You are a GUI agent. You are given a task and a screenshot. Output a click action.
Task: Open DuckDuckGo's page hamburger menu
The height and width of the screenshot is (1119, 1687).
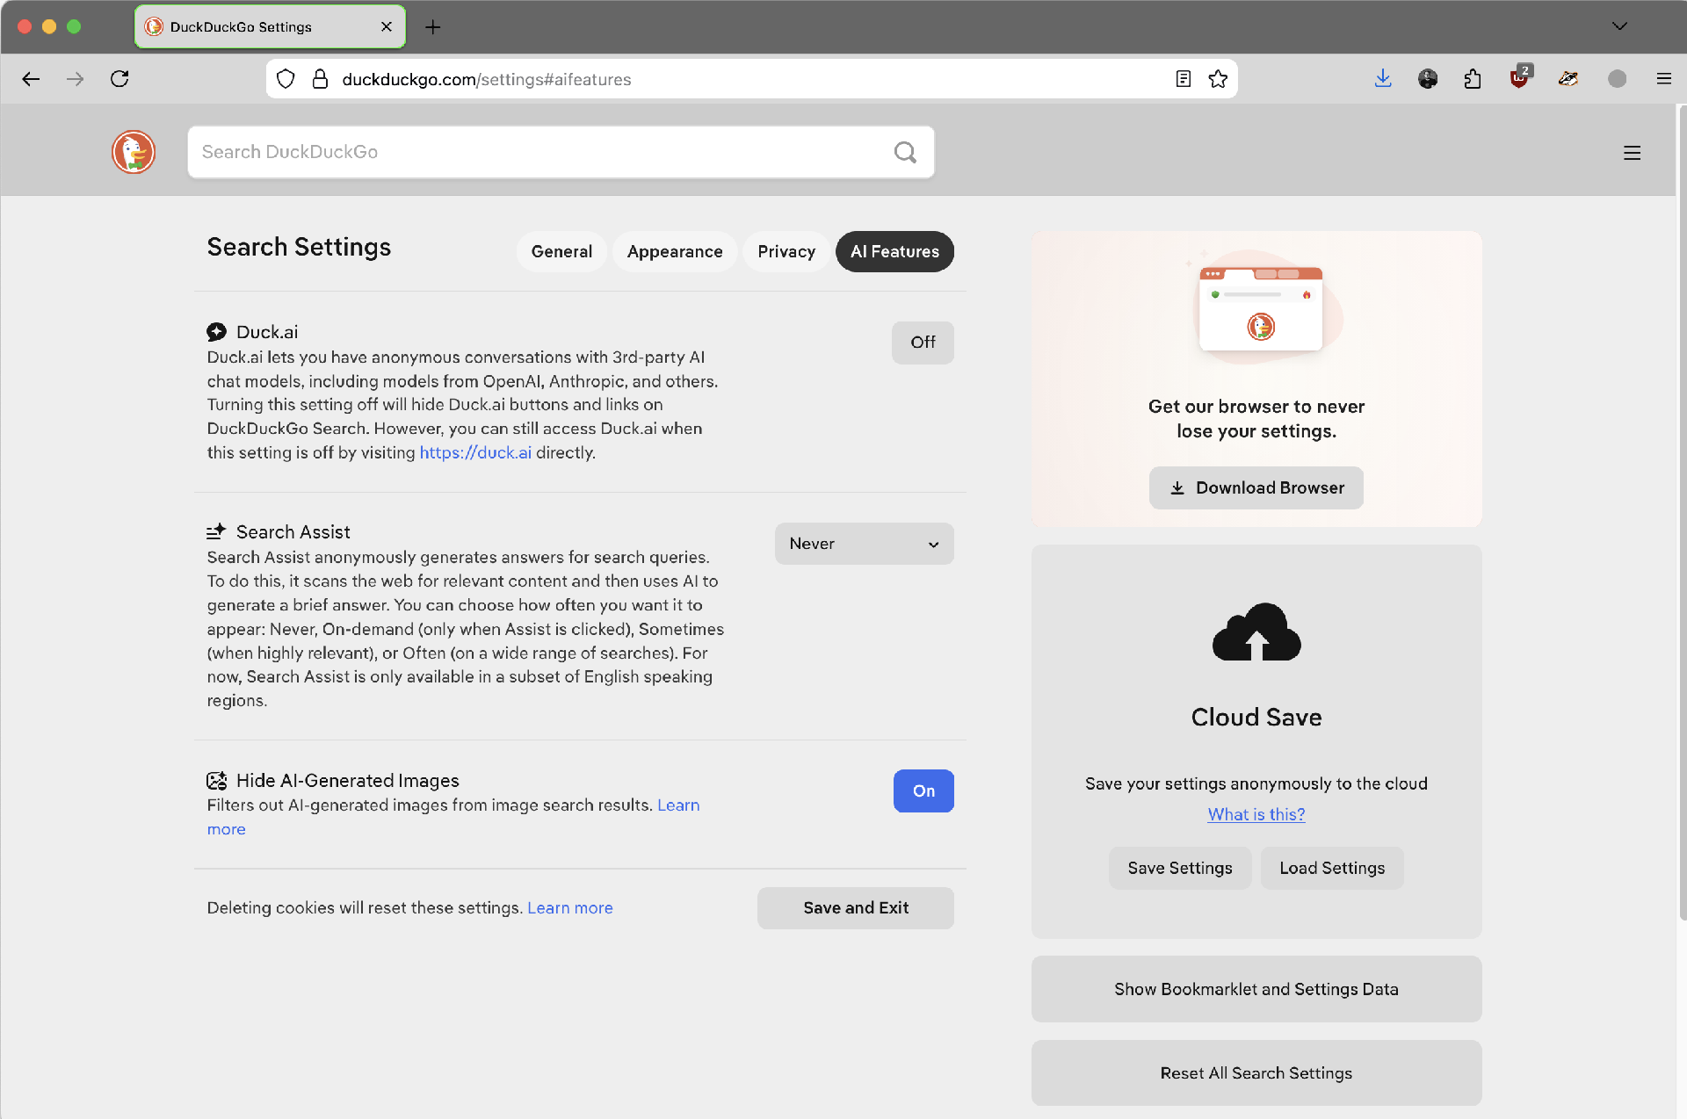[1633, 152]
